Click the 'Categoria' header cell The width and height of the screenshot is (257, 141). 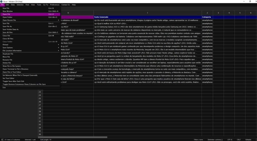pyautogui.click(x=207, y=17)
